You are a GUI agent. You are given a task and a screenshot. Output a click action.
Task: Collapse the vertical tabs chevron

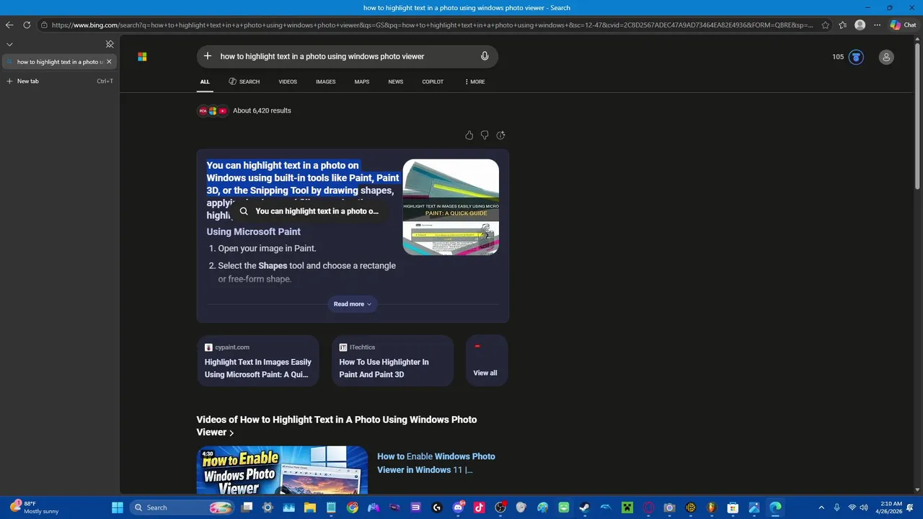point(9,44)
